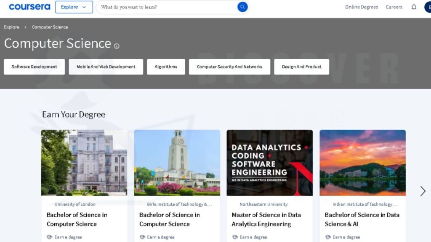This screenshot has width=431, height=242.
Task: Click Computer Science breadcrumb
Action: (50, 27)
